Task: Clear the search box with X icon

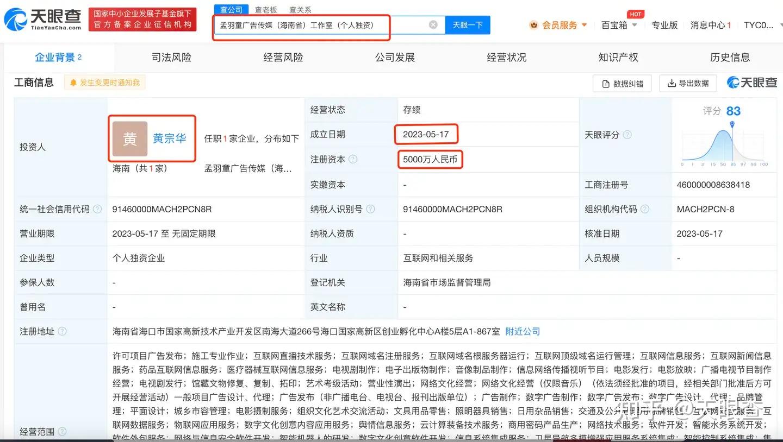Action: pos(433,25)
